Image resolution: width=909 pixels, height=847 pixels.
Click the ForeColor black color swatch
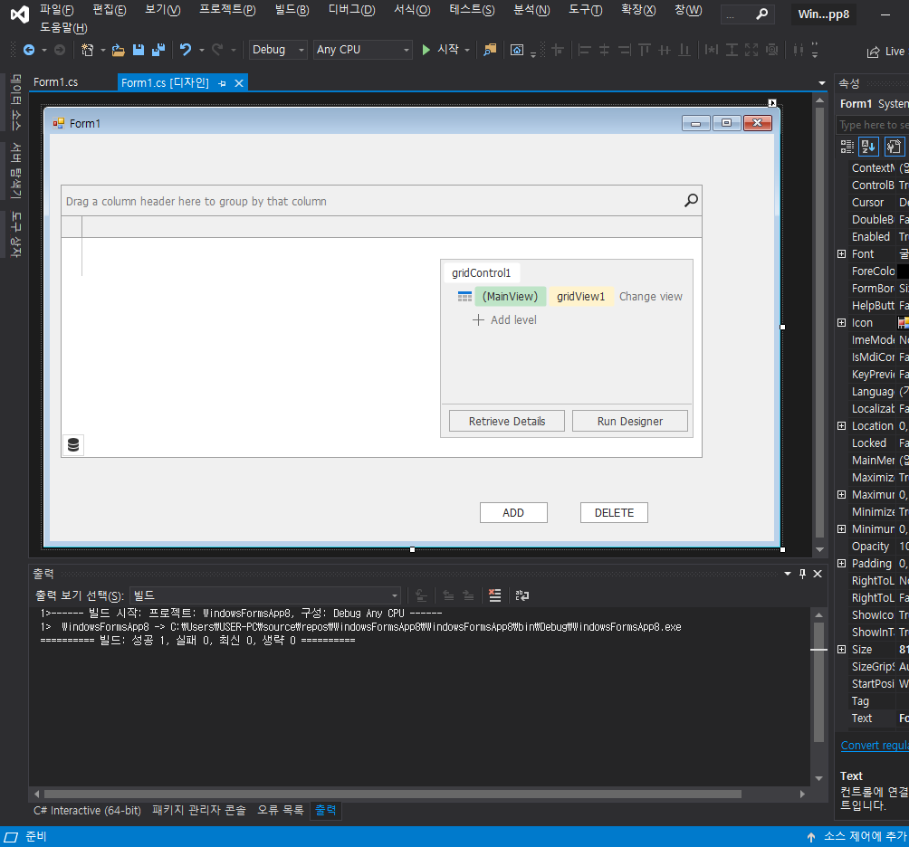(904, 271)
